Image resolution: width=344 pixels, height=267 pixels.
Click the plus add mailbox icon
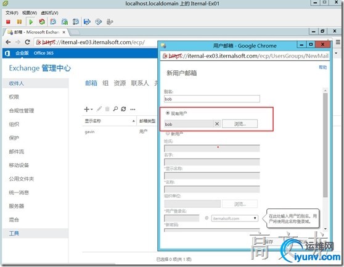(x=87, y=109)
